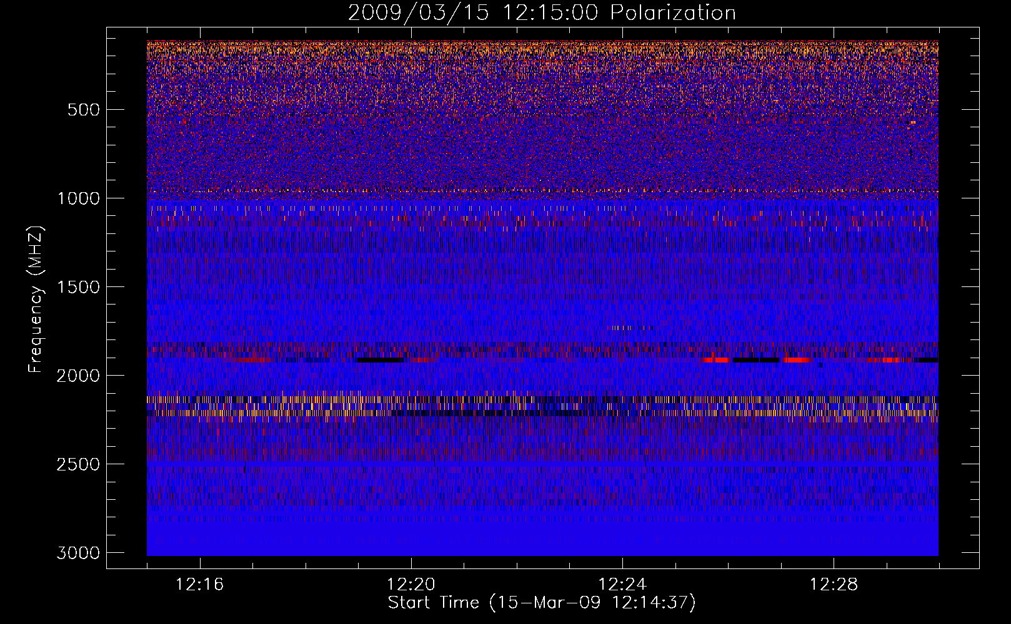Select the "12:20" time tick label

(x=411, y=585)
